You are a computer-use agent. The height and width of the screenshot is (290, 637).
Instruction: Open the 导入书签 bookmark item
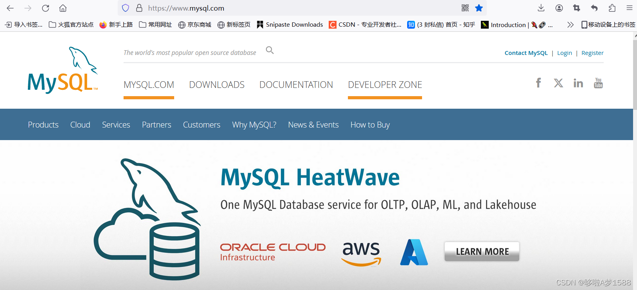pos(24,25)
